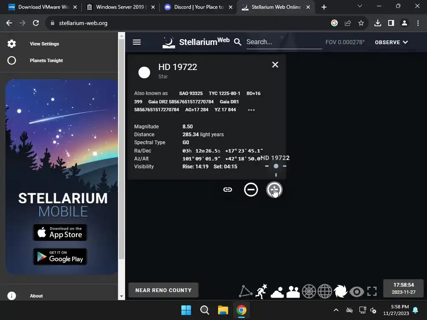Click the Google icon in address bar

point(334,23)
